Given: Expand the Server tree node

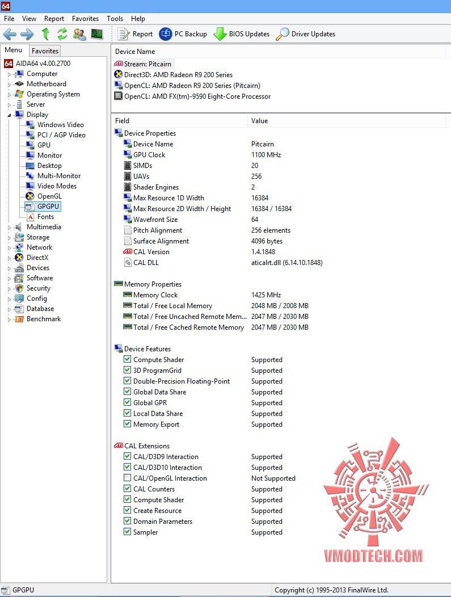Looking at the screenshot, I should point(9,105).
